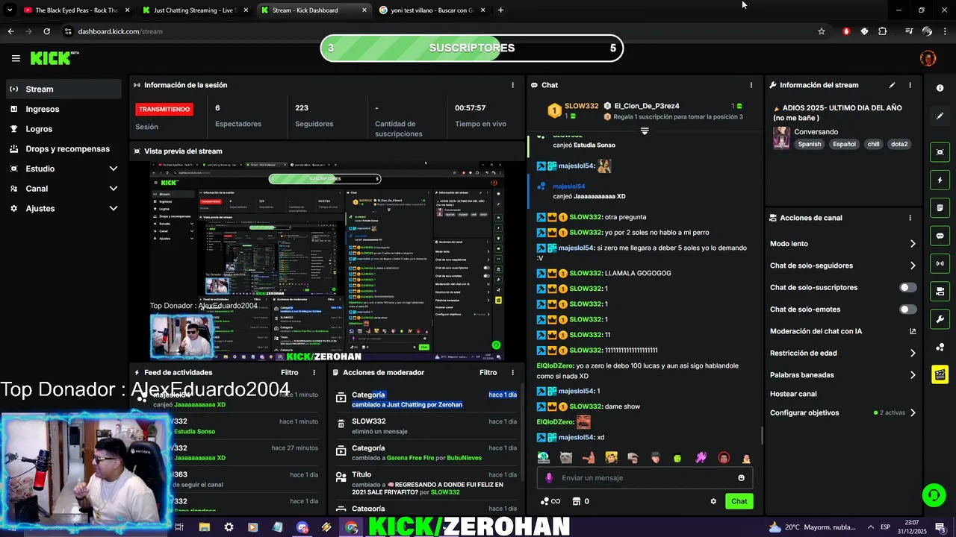Click the Spanish tag
956x537 pixels.
[809, 144]
